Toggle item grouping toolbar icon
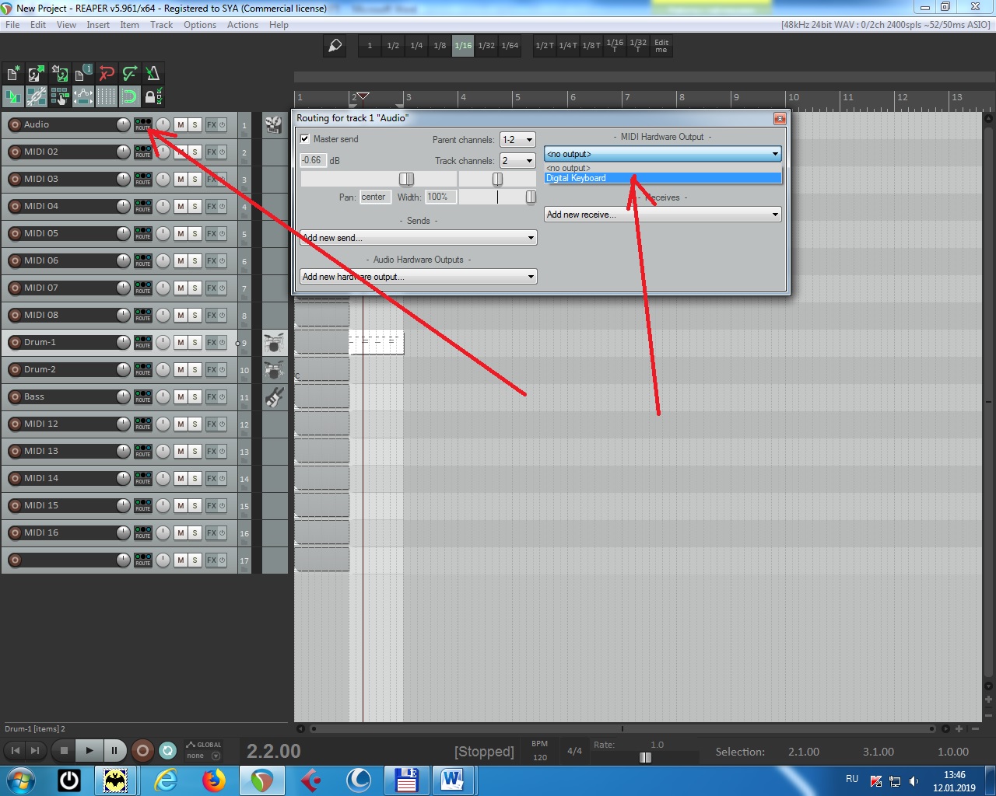The image size is (996, 796). click(37, 97)
